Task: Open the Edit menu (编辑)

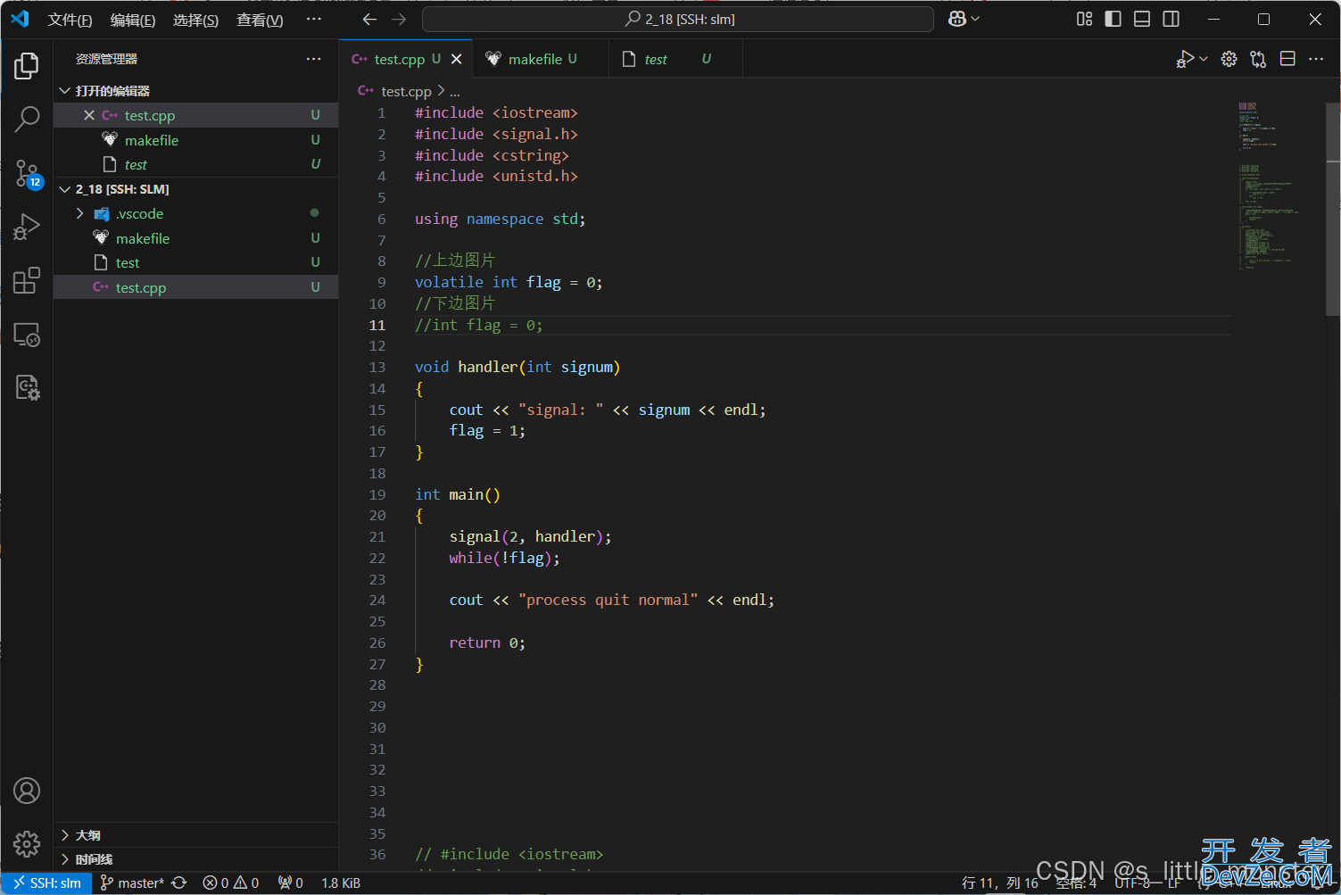Action: pos(133,20)
